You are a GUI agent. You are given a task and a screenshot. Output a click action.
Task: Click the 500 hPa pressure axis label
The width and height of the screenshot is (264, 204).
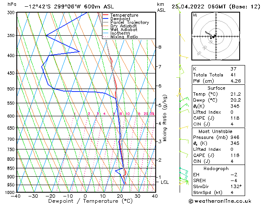[x=12, y=89]
